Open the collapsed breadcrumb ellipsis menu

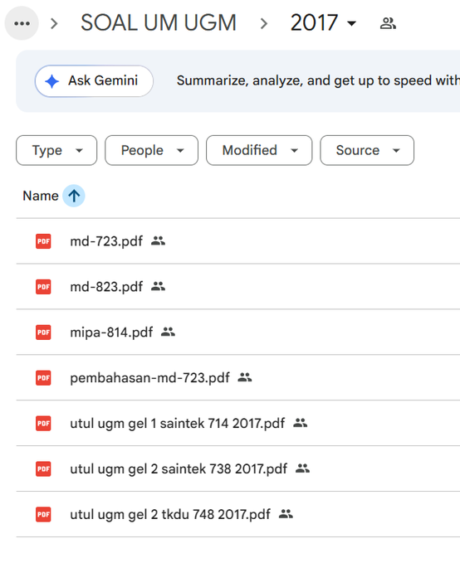click(22, 23)
